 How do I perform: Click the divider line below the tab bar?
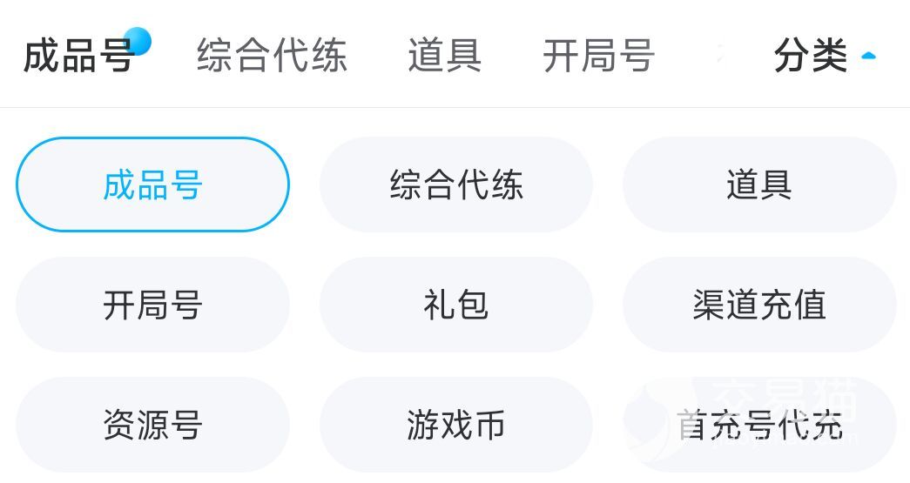(455, 108)
